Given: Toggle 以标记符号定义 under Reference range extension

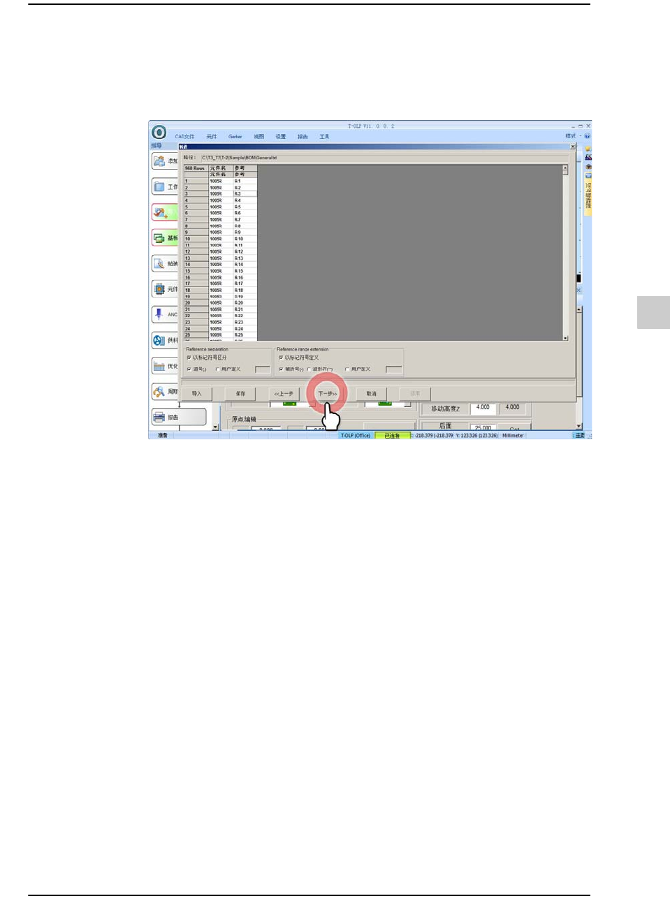Looking at the screenshot, I should 281,358.
